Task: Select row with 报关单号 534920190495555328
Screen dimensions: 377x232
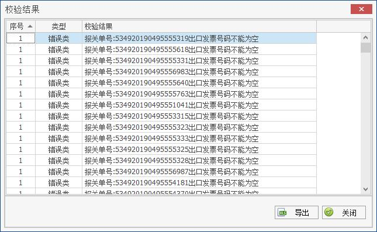Action: tap(161, 160)
